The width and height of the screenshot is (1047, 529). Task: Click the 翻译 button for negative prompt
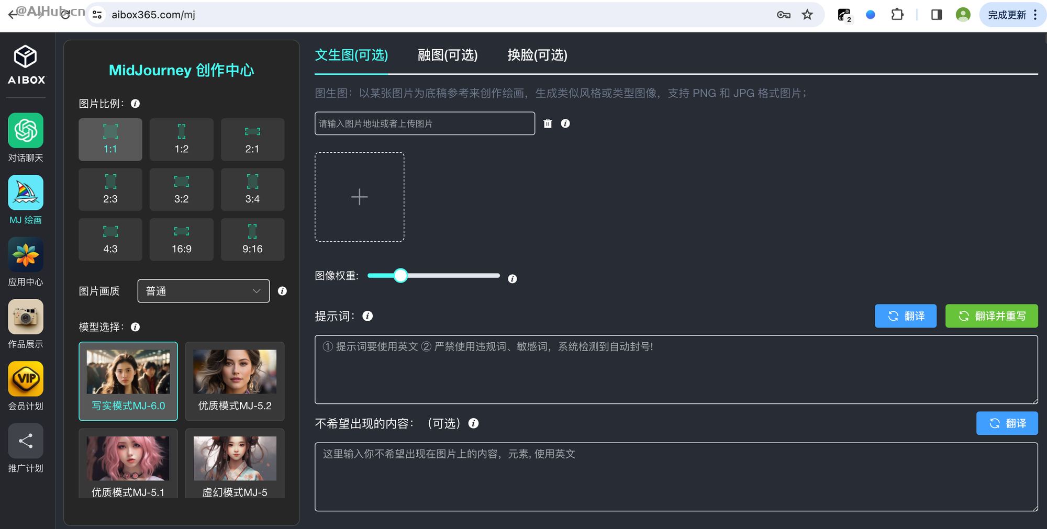(1007, 423)
